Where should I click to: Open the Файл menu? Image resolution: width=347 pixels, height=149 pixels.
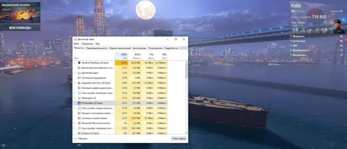pos(76,44)
